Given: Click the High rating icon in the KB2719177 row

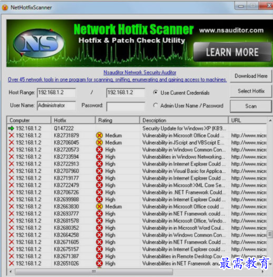Looking at the screenshot, I should pyautogui.click(x=99, y=178).
